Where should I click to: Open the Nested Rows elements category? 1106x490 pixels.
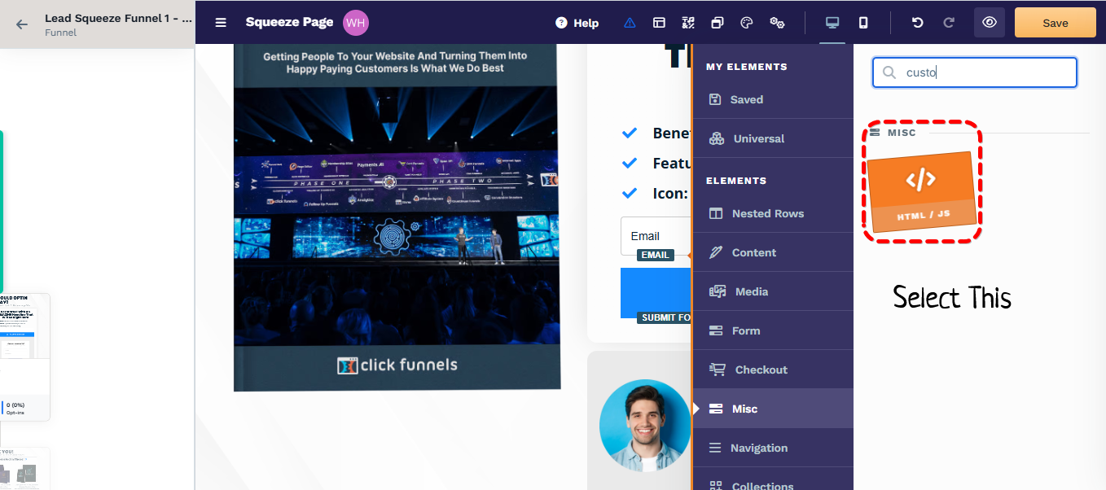tap(767, 213)
